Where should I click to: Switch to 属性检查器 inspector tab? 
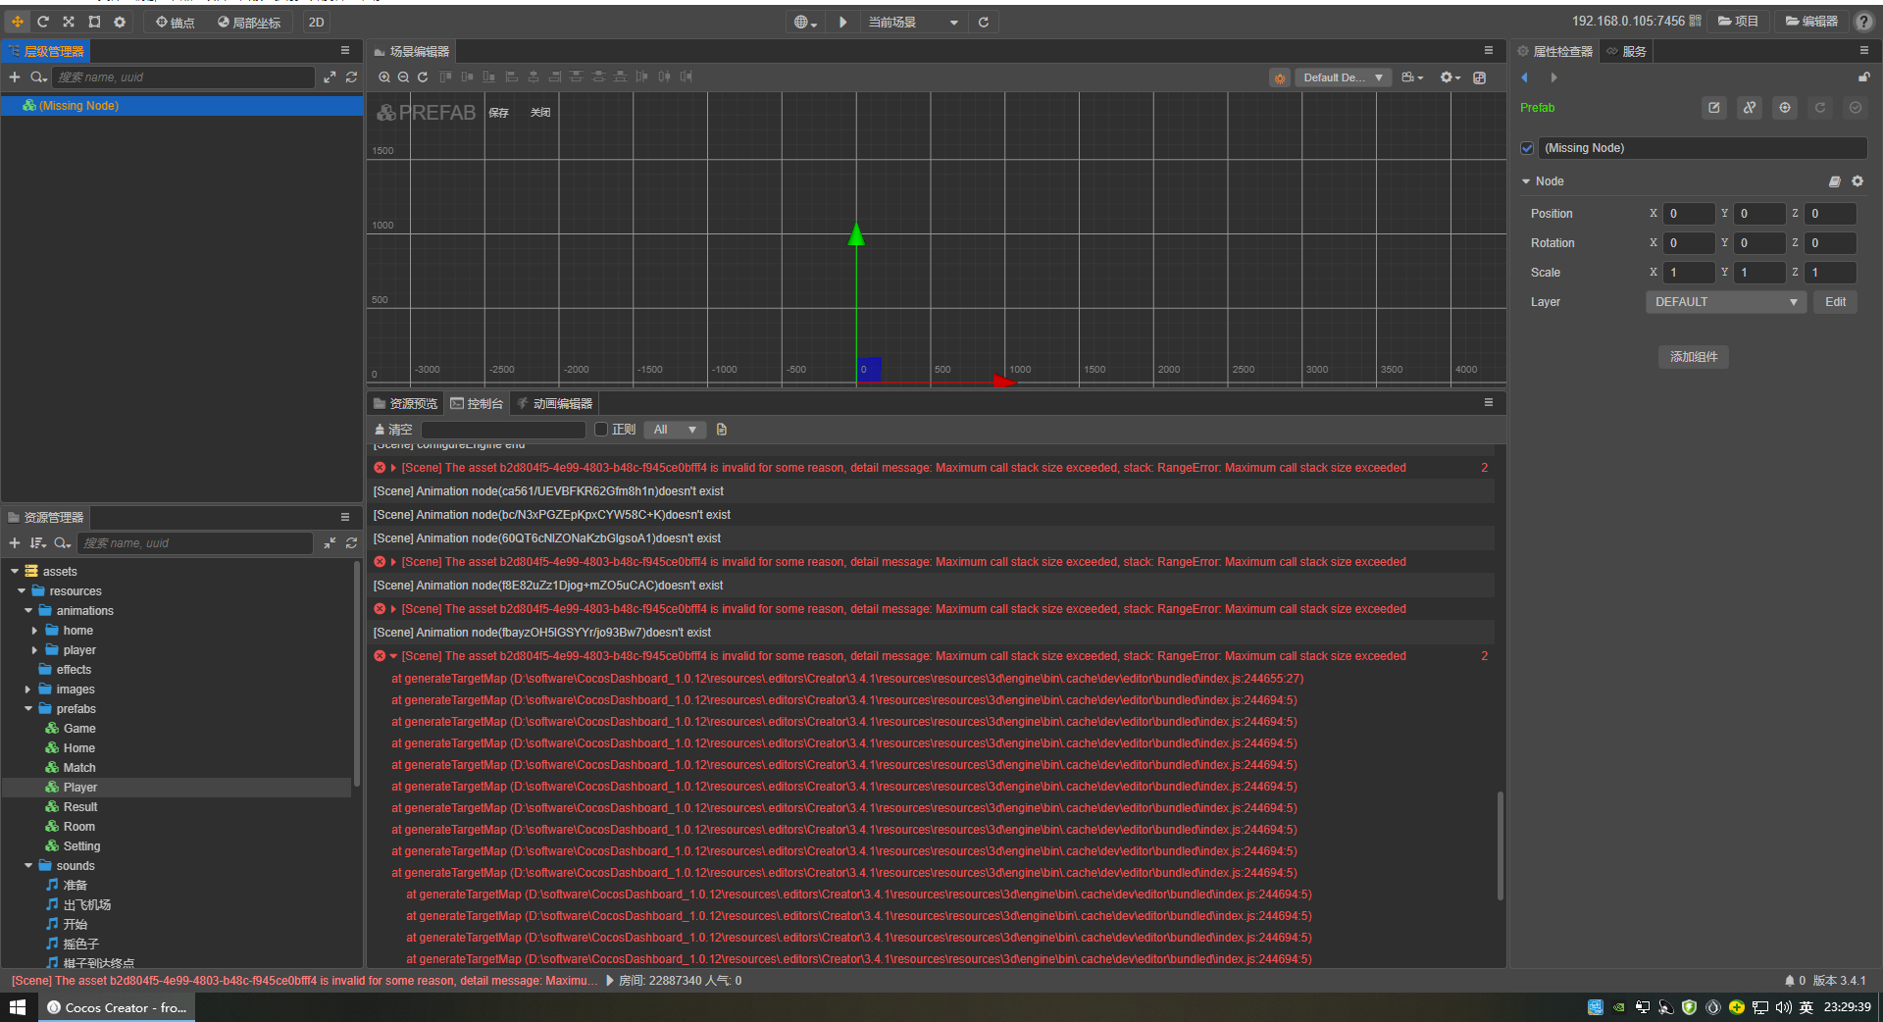click(x=1555, y=51)
